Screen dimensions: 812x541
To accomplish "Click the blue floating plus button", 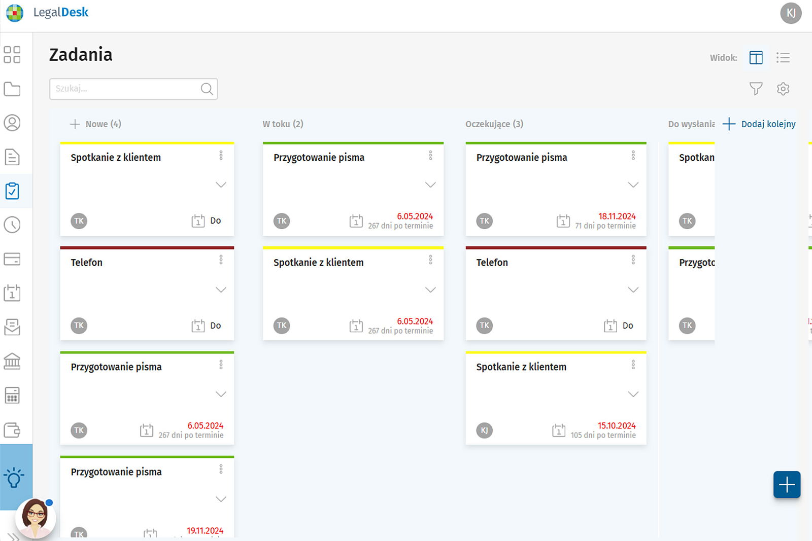I will (787, 485).
